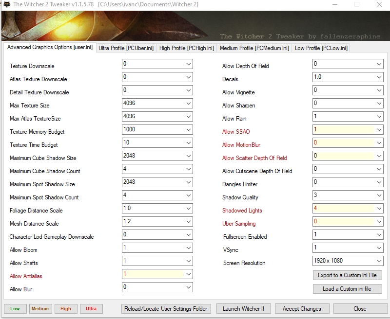
Task: Open Allow Rain dropdown
Action: click(348, 117)
